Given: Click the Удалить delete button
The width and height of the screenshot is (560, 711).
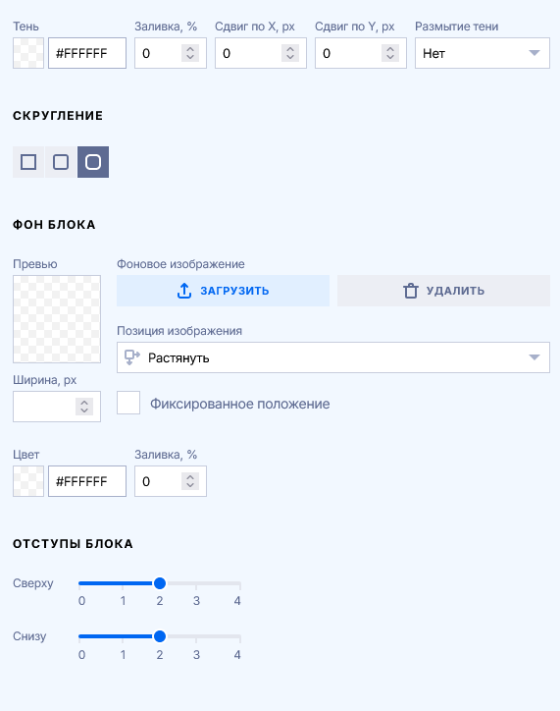Looking at the screenshot, I should tap(443, 291).
